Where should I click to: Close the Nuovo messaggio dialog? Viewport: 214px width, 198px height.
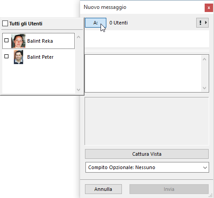[x=209, y=8]
